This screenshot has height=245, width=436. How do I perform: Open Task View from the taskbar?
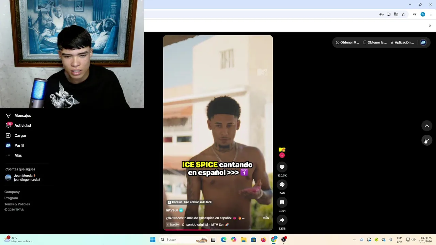tap(213, 240)
